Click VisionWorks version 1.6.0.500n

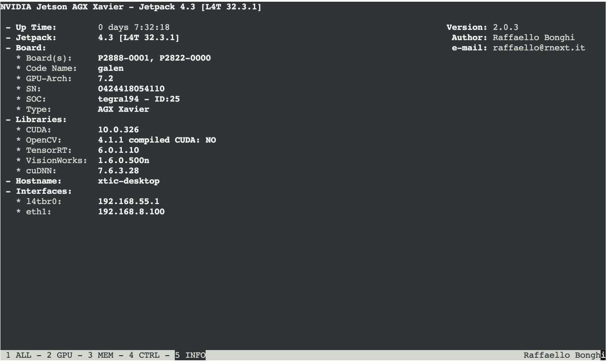tap(124, 161)
